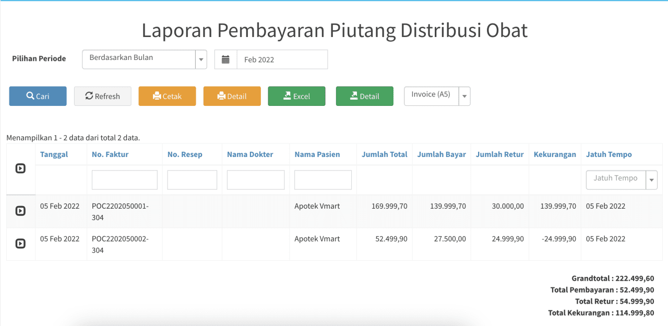The image size is (668, 326).
Task: Open the Berdasarkan Bulan period dropdown
Action: pyautogui.click(x=145, y=59)
